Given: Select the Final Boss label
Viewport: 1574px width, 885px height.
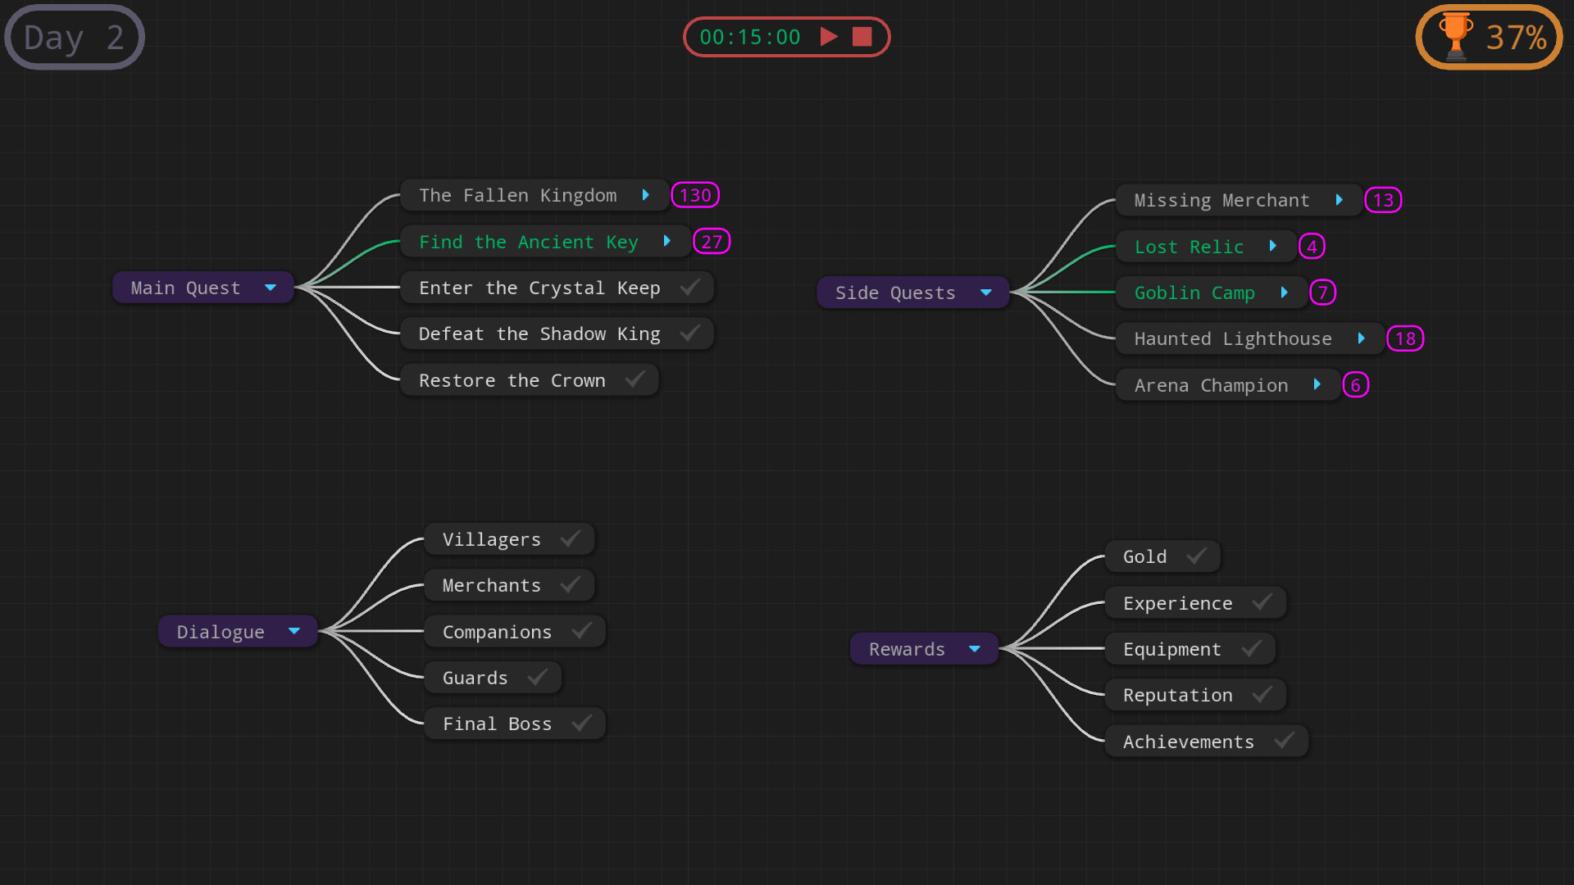Looking at the screenshot, I should [497, 724].
